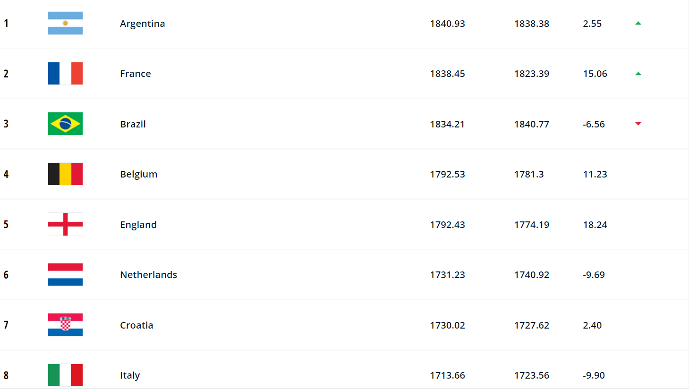Click the Italy flag icon
The image size is (689, 389).
pyautogui.click(x=65, y=375)
